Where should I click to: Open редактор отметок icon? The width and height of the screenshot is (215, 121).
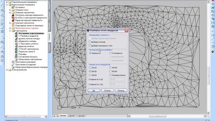pos(16,46)
